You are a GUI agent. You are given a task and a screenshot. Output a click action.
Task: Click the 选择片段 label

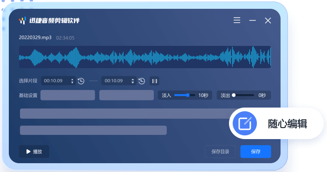[x=28, y=81]
